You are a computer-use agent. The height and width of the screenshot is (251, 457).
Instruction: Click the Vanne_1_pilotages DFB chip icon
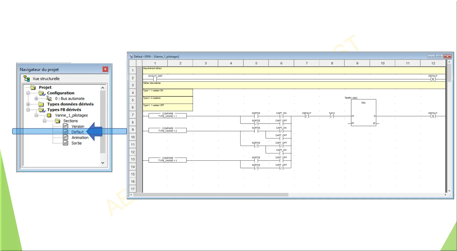coord(49,115)
